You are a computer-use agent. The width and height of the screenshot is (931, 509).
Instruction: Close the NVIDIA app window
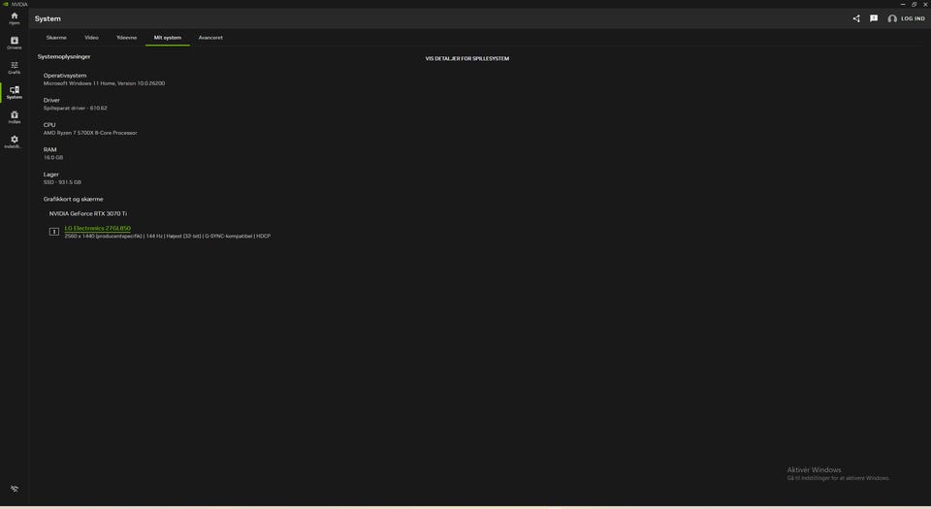pyautogui.click(x=925, y=4)
